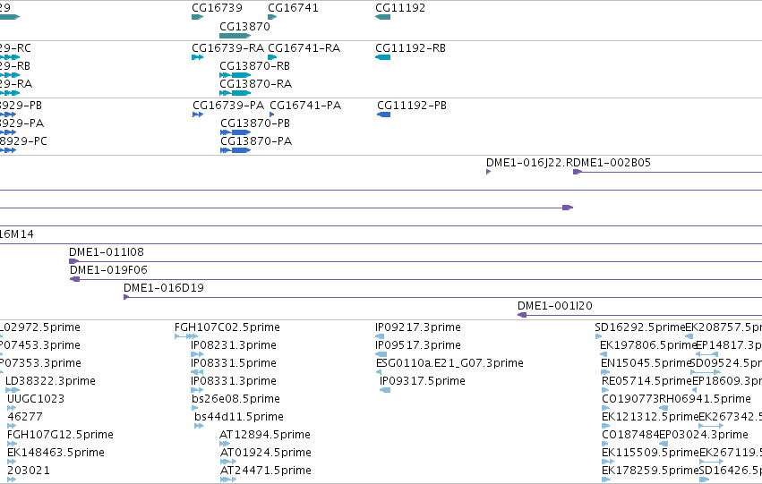The width and height of the screenshot is (762, 484).
Task: Click EST EK178259.5prime
Action: 650,471
